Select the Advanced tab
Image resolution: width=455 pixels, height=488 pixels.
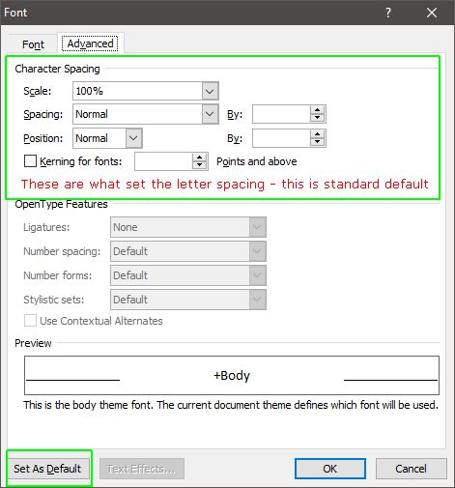90,43
